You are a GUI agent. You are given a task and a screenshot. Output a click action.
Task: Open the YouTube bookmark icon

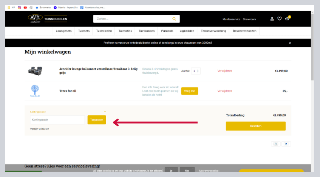pos(25,7)
